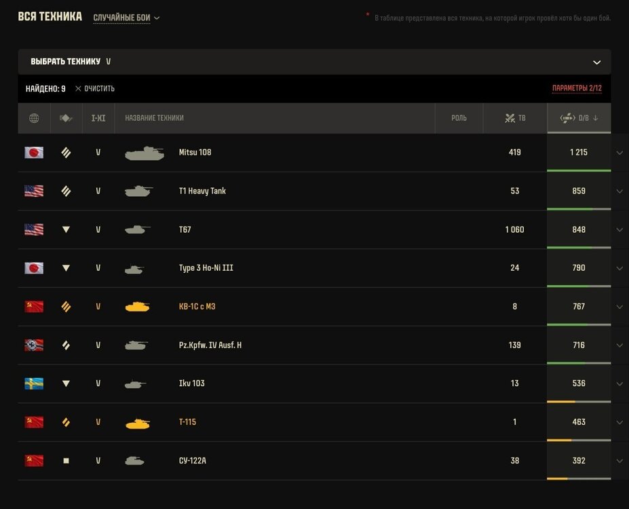Click the Type 3 Ho-Ni III vehicle name
Screen dimensions: 629x509
click(x=206, y=268)
